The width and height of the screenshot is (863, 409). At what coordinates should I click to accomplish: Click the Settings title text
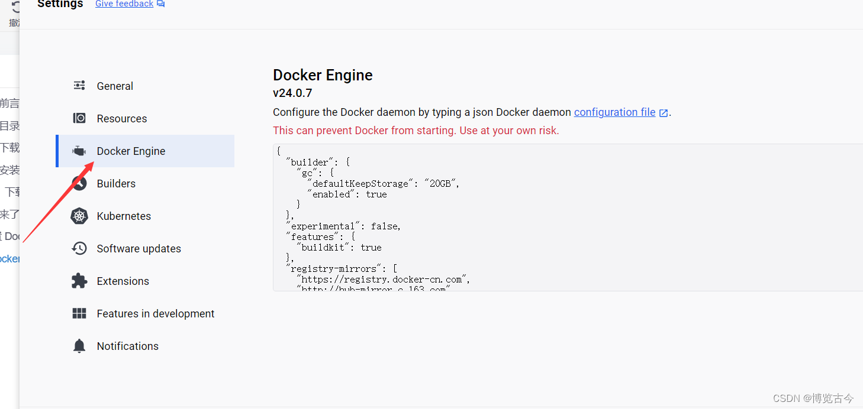pyautogui.click(x=60, y=4)
